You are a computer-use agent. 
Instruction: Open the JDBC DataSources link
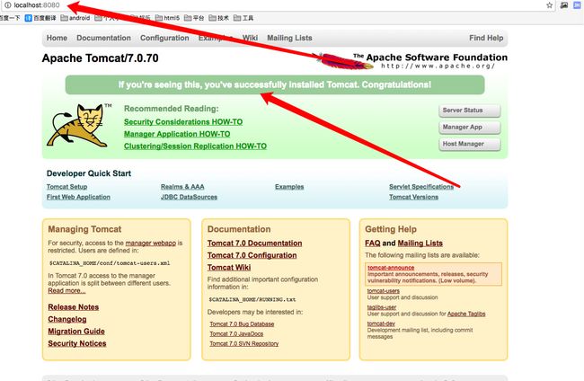tap(189, 197)
